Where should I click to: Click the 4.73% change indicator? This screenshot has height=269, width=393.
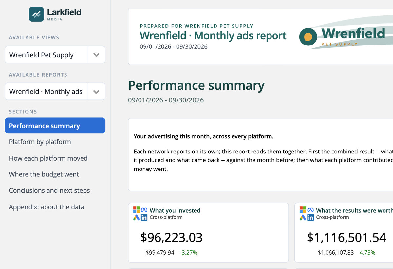(367, 253)
